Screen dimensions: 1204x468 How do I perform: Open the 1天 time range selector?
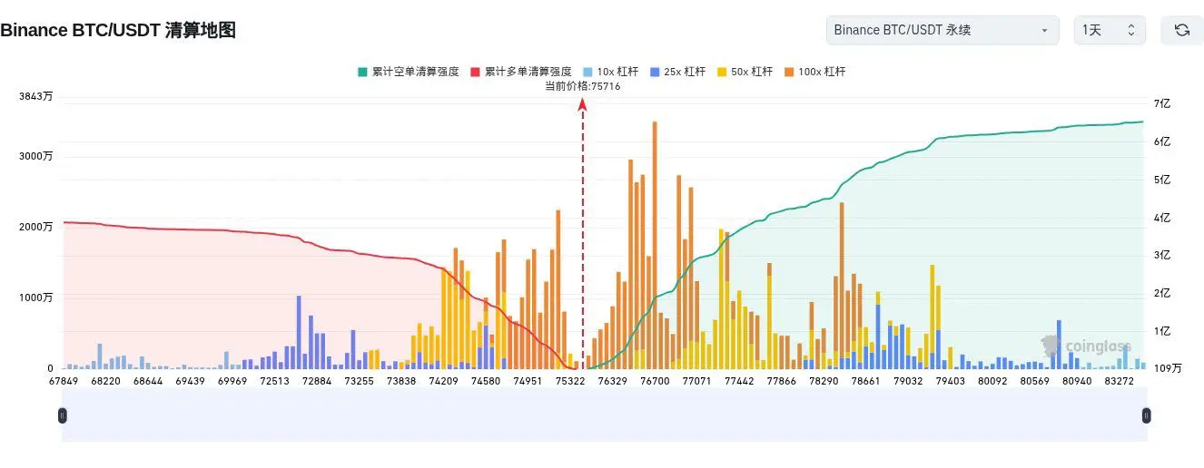click(1110, 30)
